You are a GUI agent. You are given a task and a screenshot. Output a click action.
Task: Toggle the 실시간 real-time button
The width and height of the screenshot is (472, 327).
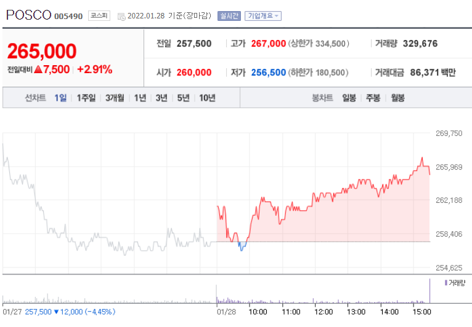coord(229,15)
